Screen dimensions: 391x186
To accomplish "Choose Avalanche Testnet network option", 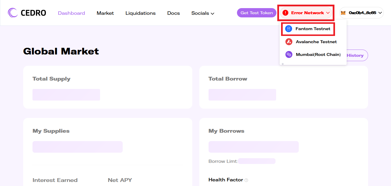I will [x=316, y=42].
